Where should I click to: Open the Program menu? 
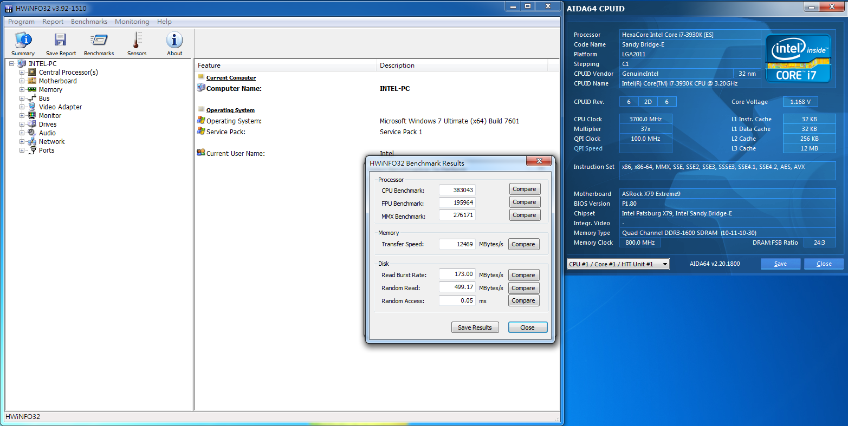(x=21, y=22)
